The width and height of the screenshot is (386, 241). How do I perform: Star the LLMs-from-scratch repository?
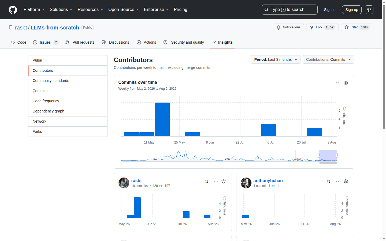pos(357,27)
